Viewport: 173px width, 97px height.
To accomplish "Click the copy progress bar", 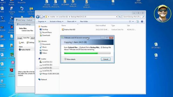I will coord(87,53).
